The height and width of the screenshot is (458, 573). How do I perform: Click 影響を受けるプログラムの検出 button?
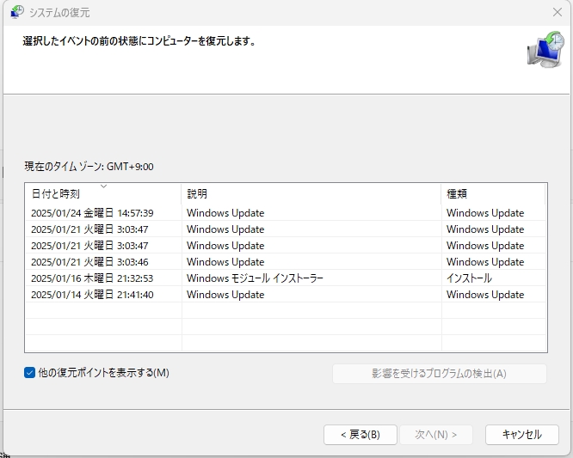point(439,374)
